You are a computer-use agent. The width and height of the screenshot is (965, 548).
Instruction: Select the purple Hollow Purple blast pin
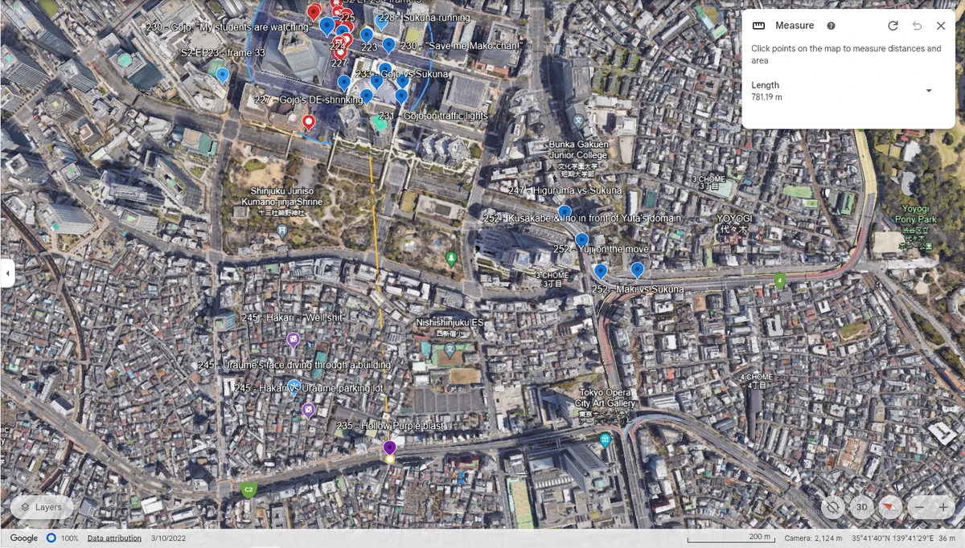tap(389, 447)
